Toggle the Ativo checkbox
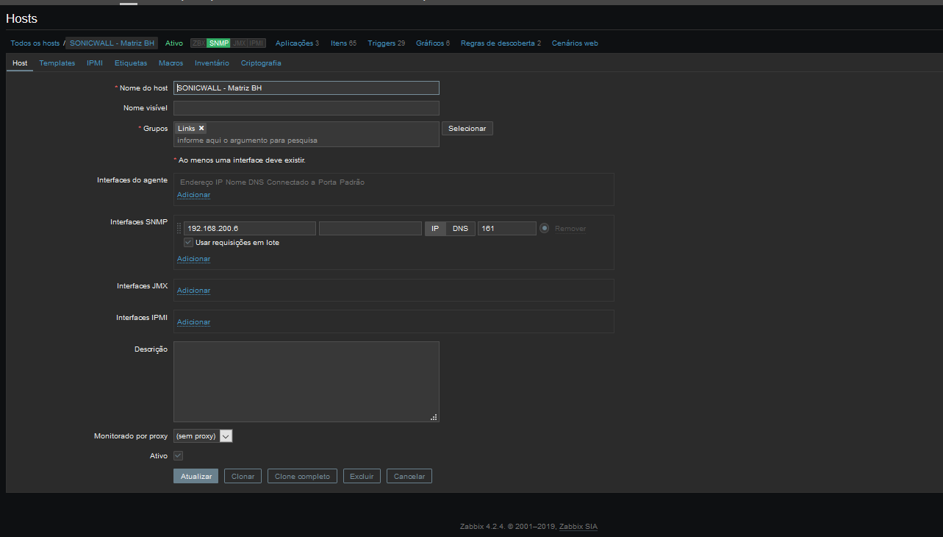The height and width of the screenshot is (537, 943). pos(178,456)
